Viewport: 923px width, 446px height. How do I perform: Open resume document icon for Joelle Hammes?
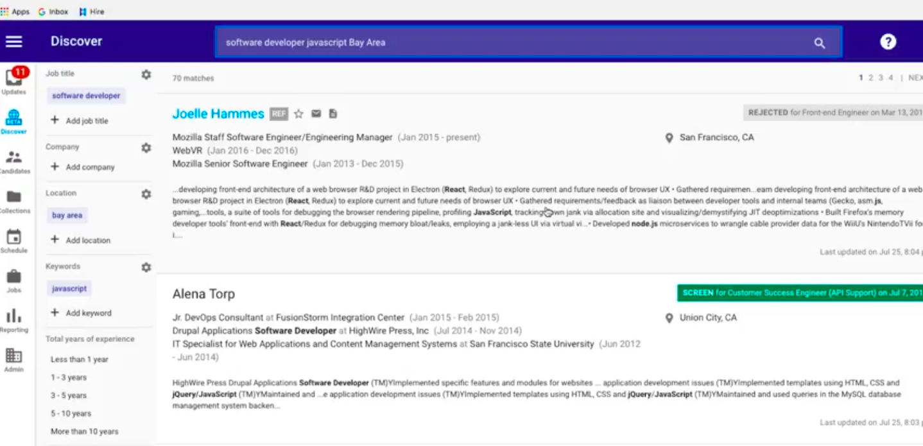(332, 114)
